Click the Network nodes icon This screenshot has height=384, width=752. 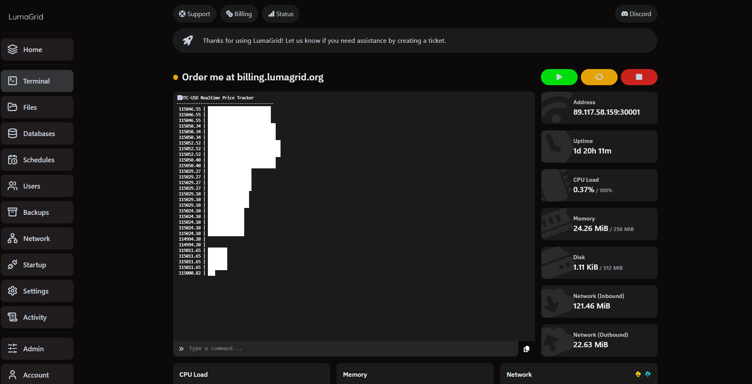tap(13, 238)
